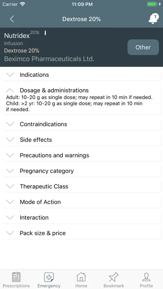Click the Other button

tap(143, 47)
